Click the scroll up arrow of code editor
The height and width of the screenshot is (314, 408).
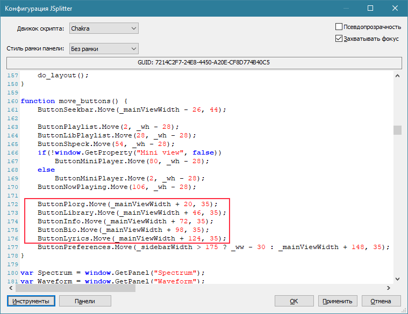pyautogui.click(x=397, y=76)
